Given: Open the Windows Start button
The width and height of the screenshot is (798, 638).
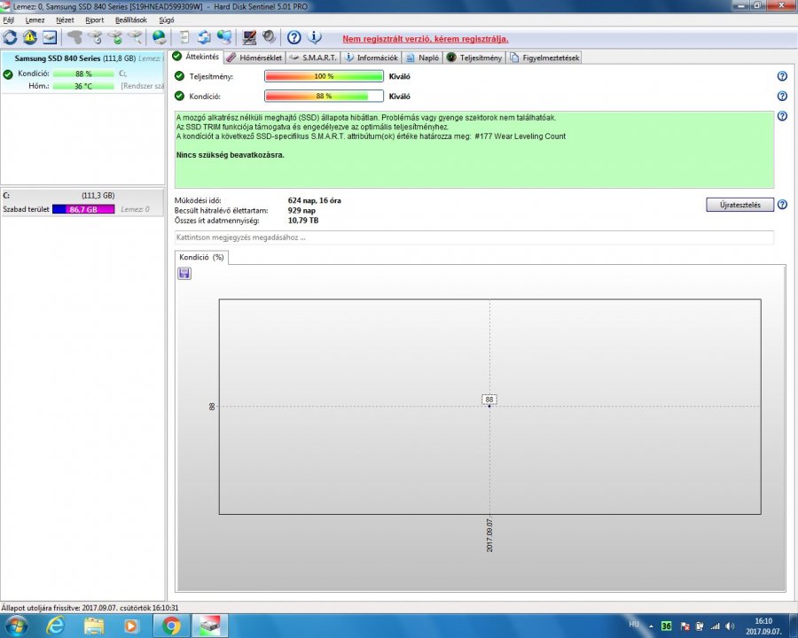Looking at the screenshot, I should [x=15, y=626].
